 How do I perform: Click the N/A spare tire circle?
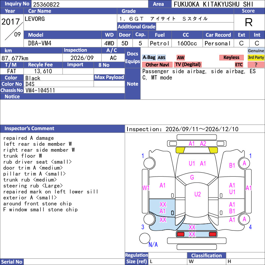[145, 238]
